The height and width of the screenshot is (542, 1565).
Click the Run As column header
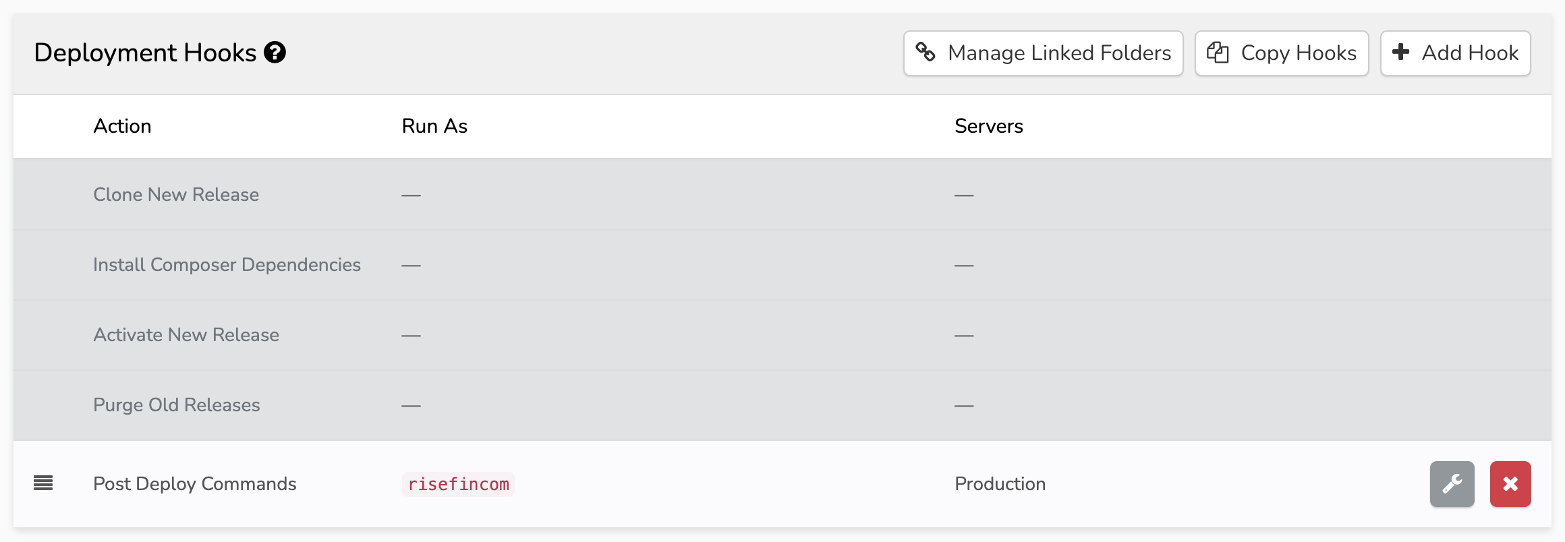tap(434, 126)
